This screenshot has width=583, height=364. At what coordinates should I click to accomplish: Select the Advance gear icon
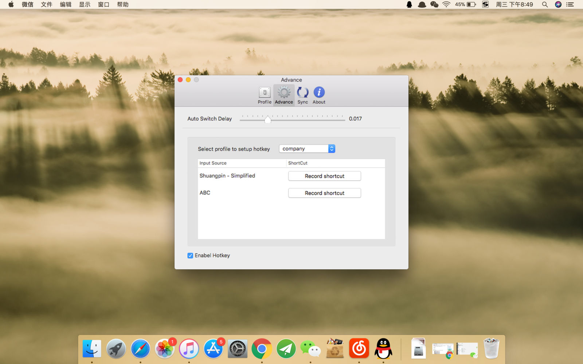(284, 92)
